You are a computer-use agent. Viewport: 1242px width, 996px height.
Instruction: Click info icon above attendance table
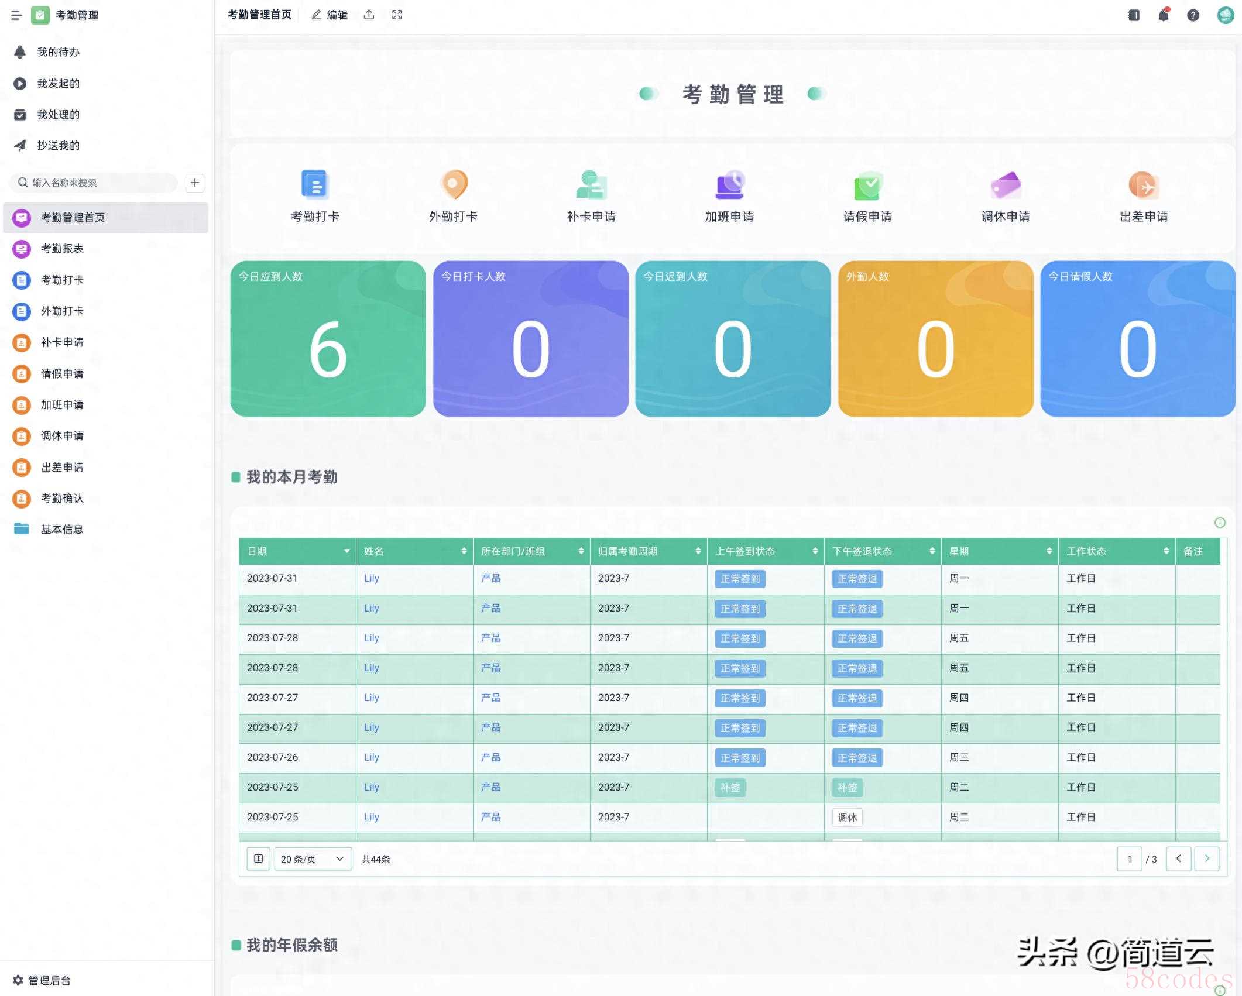pyautogui.click(x=1220, y=523)
